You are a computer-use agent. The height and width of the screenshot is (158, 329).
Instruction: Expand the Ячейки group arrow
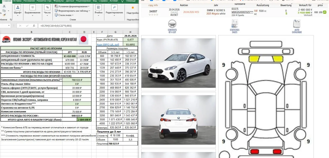click(x=98, y=15)
